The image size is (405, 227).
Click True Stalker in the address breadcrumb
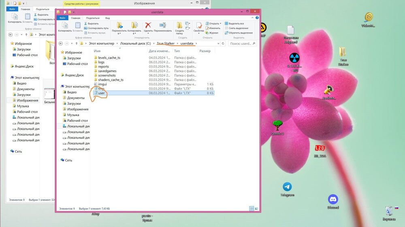[166, 43]
